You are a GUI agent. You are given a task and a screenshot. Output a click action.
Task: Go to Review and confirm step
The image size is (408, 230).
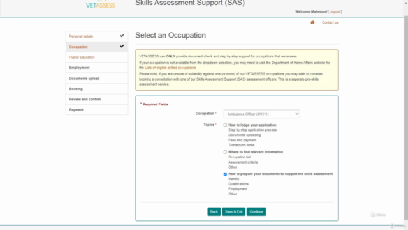pos(97,99)
